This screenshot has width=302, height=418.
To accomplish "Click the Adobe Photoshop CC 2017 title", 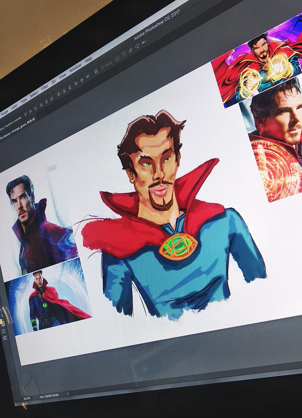I will 157,25.
